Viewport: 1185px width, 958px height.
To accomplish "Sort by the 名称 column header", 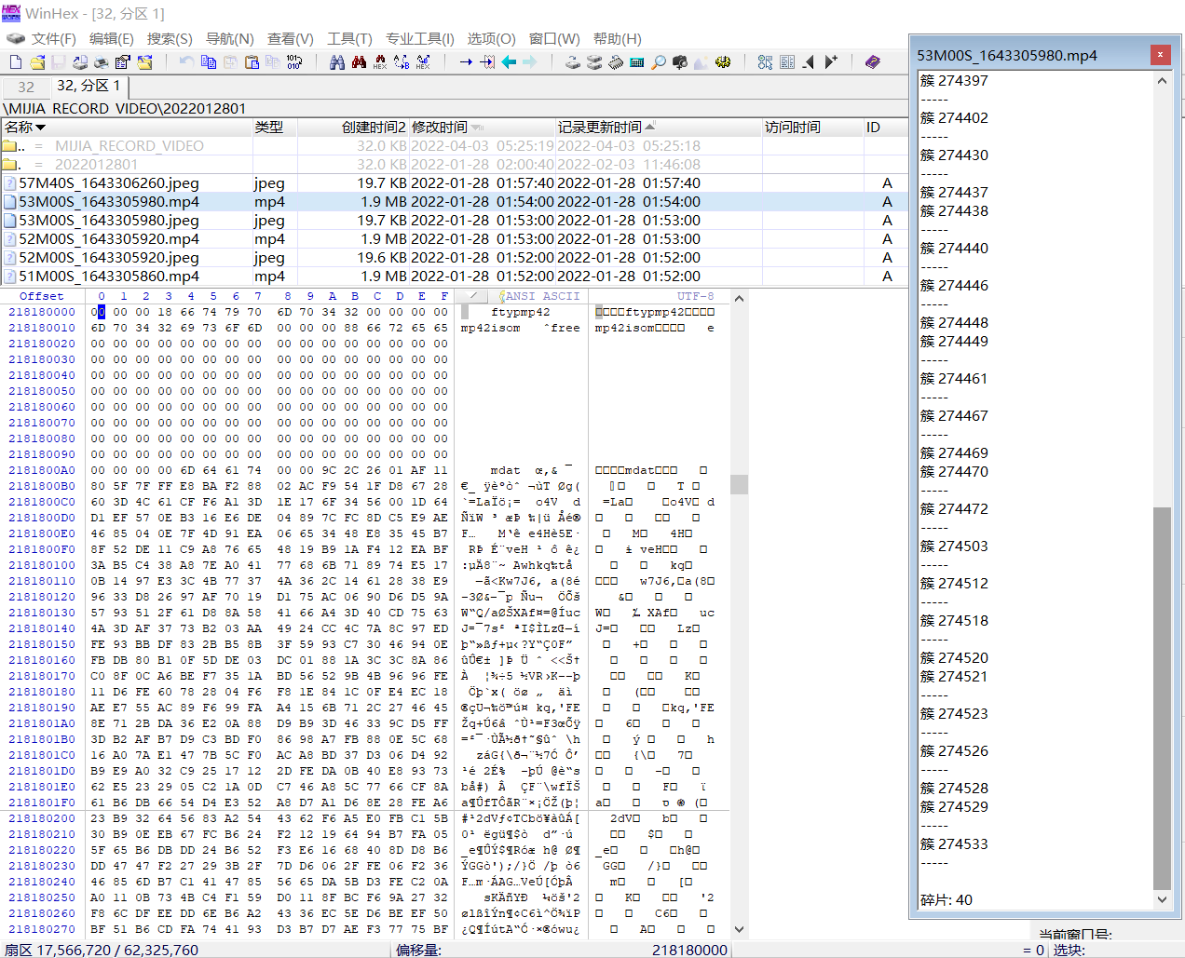I will pyautogui.click(x=126, y=127).
